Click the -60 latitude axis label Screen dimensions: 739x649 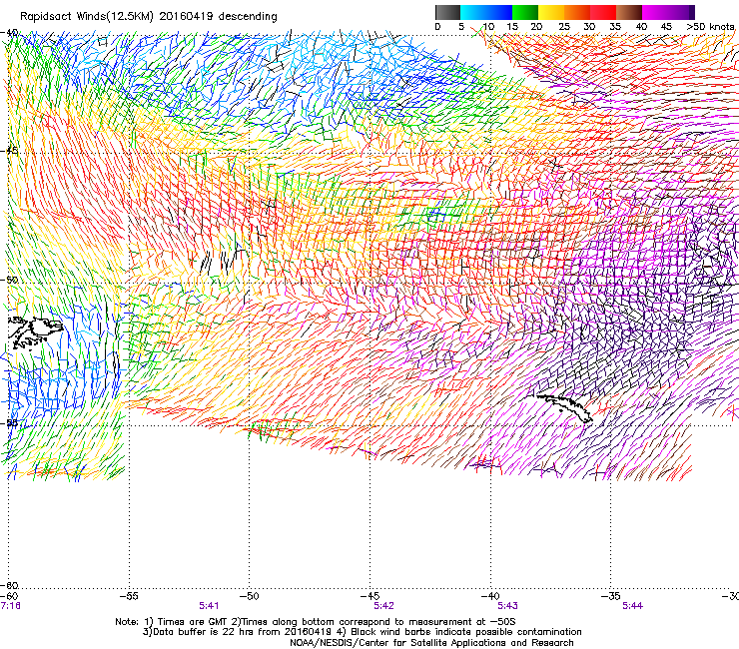coord(9,585)
